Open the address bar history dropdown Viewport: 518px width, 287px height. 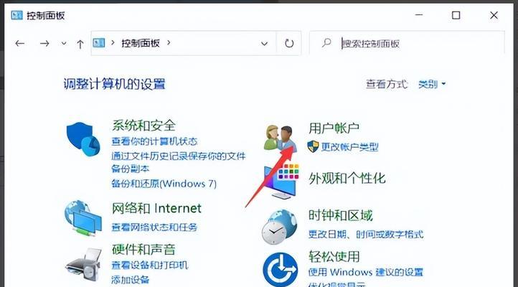264,43
